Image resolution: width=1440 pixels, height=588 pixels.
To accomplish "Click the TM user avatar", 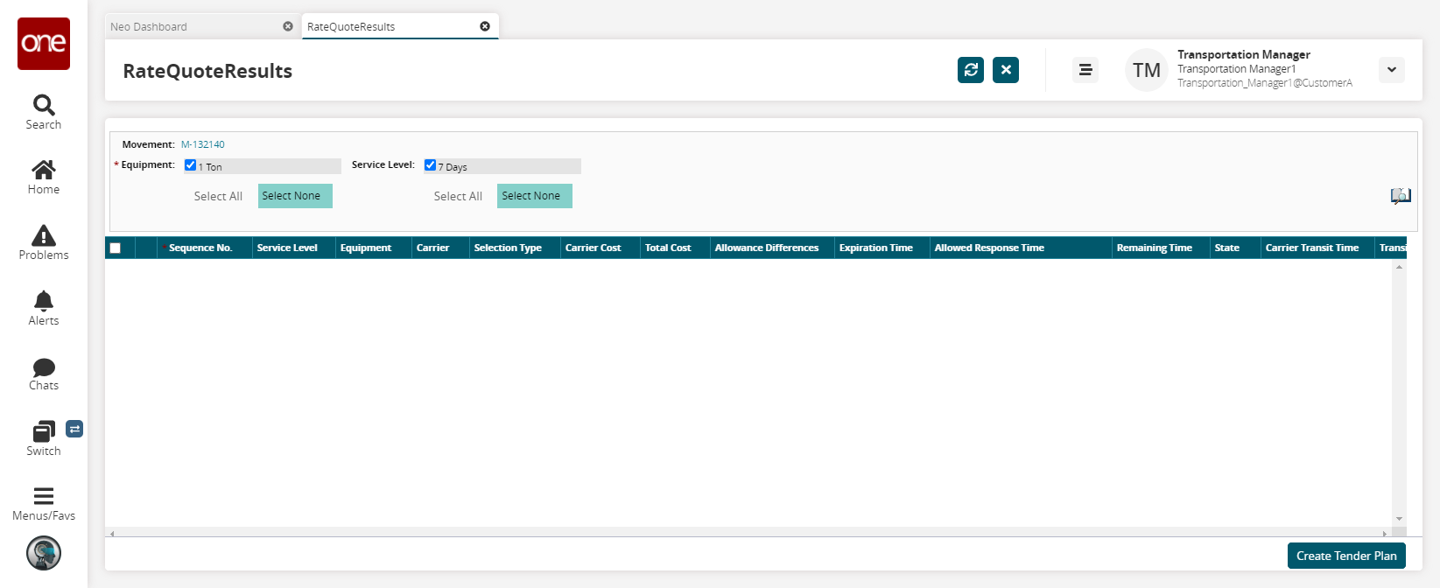I will click(1147, 70).
